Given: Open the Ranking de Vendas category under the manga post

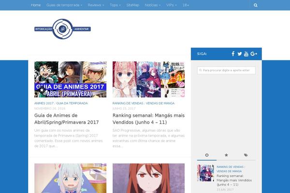Looking at the screenshot, I should click(x=128, y=103).
